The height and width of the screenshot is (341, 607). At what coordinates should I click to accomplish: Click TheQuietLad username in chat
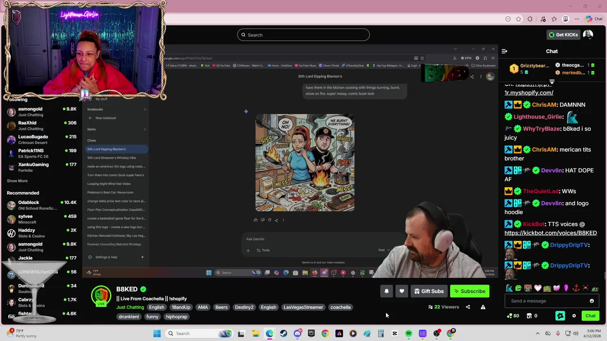(x=541, y=191)
